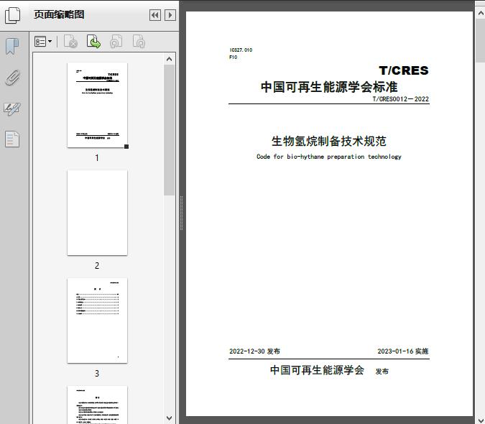Click the 页面缩略图 panel title
Viewport: 485px width, 424px height.
point(59,14)
